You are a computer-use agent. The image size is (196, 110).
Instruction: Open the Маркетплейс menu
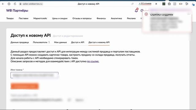pyautogui.click(x=40, y=18)
